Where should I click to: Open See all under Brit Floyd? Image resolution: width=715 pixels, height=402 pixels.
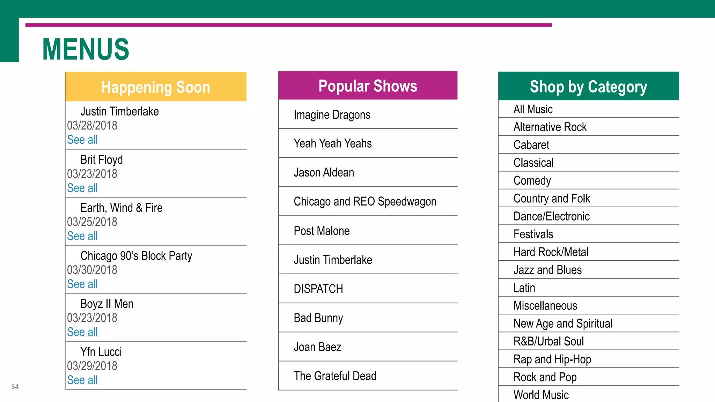click(82, 188)
